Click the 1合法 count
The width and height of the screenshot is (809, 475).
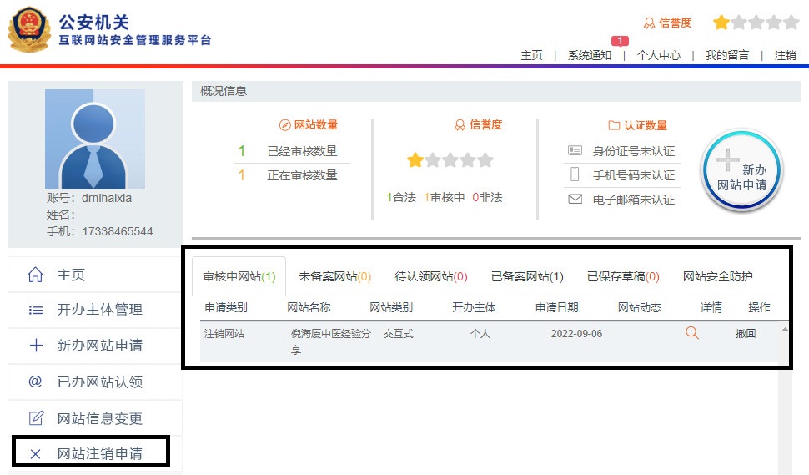tap(401, 197)
